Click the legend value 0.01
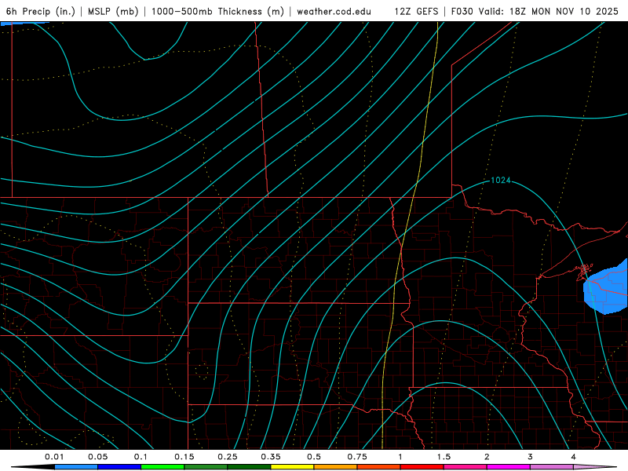The height and width of the screenshot is (471, 628). tap(54, 457)
